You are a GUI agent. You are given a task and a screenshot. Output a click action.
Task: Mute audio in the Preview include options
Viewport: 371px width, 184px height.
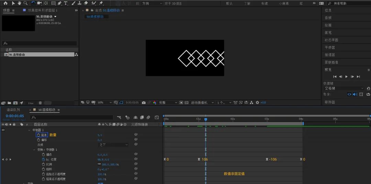tap(355, 94)
